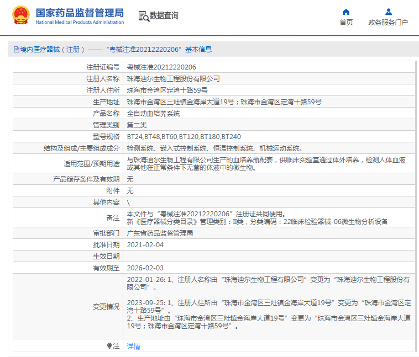Click the 适用范围/预期用途 label

[91, 164]
